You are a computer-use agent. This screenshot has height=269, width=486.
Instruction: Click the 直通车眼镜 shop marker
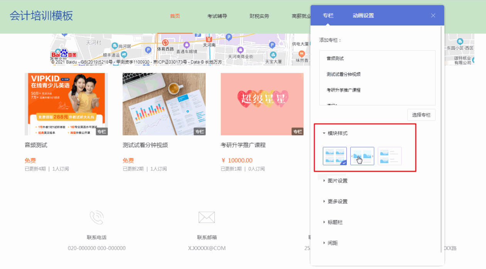tap(187, 45)
